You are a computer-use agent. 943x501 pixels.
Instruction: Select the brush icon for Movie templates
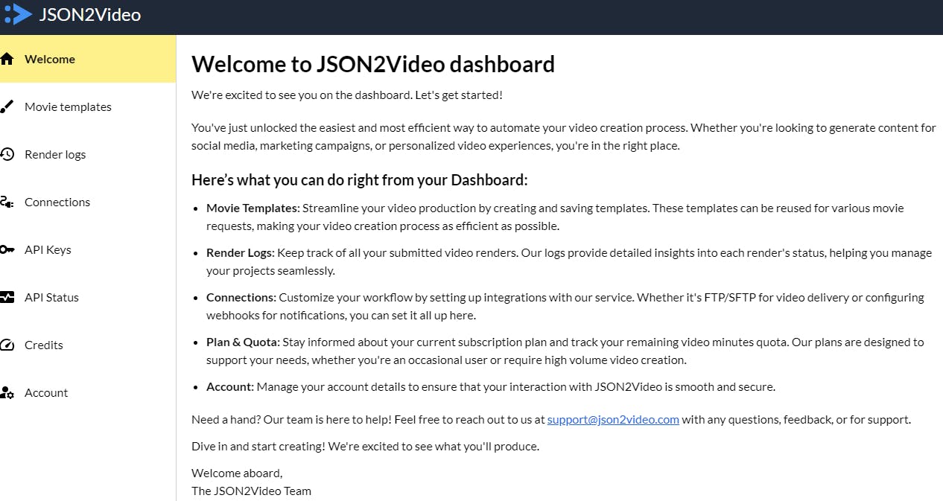pyautogui.click(x=7, y=106)
